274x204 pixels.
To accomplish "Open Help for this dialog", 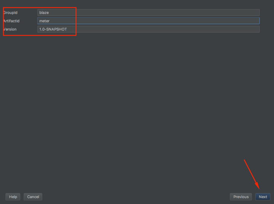I will coord(13,197).
